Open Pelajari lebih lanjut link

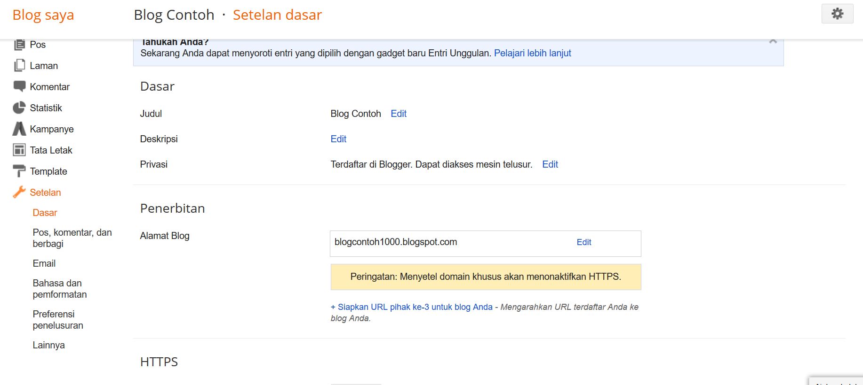coord(532,53)
